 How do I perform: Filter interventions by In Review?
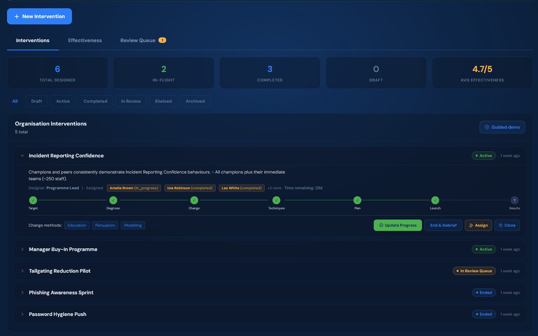[131, 101]
